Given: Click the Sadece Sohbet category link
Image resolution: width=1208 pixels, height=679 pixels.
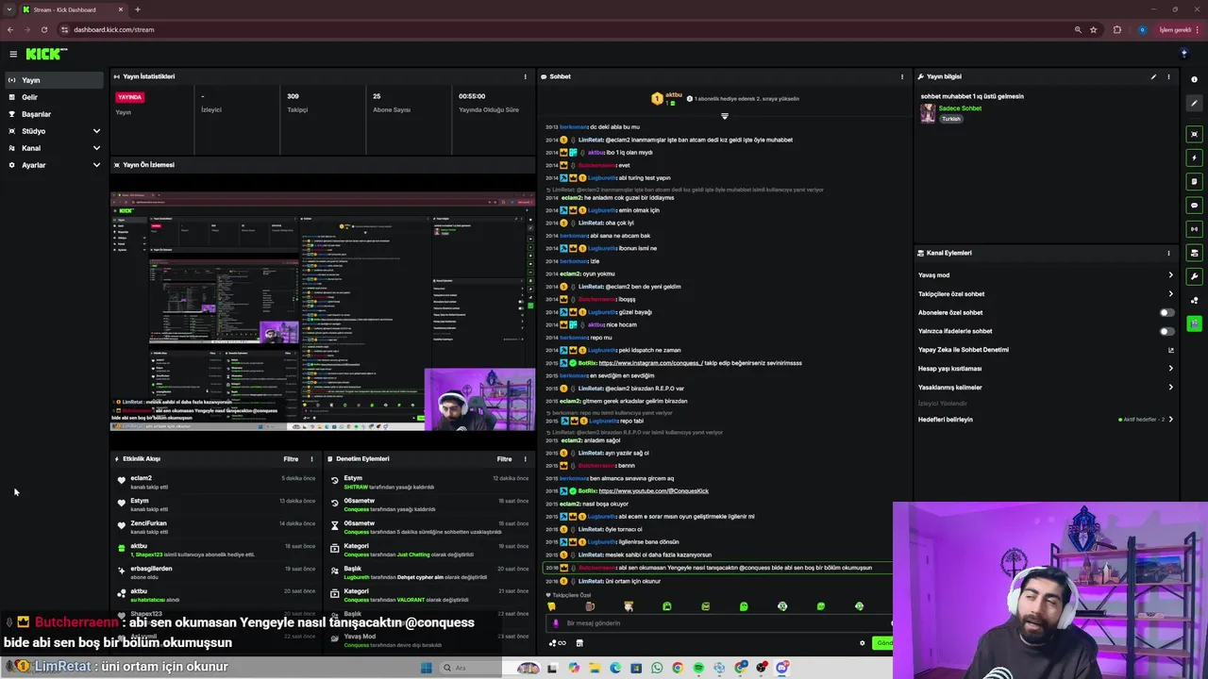Looking at the screenshot, I should tap(960, 108).
